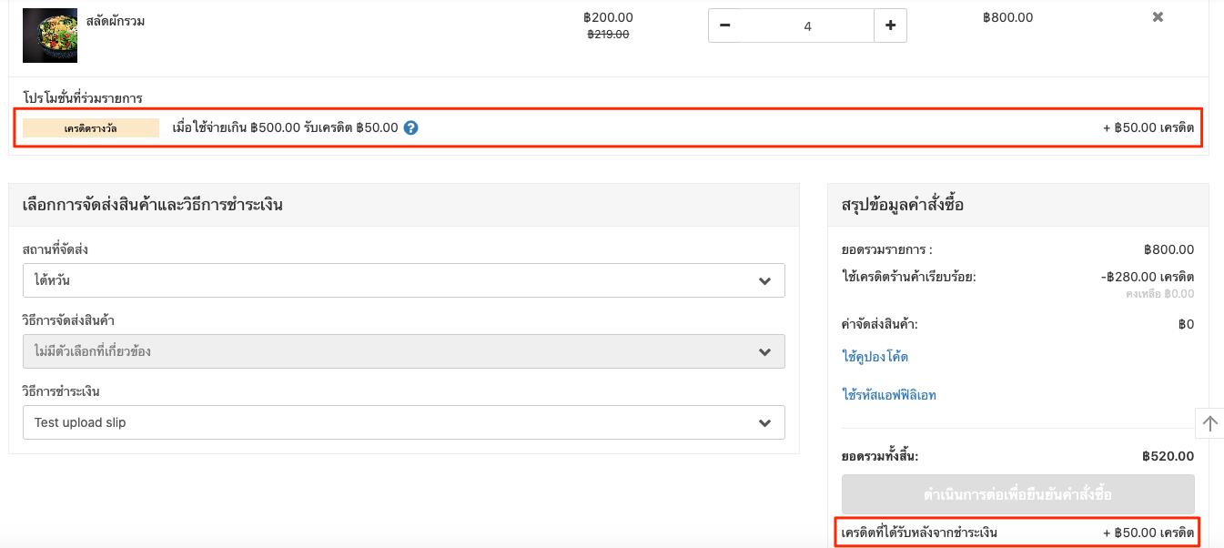The width and height of the screenshot is (1224, 548).
Task: Click the สรุปข้อมูลคำสั่งซื้อ heading
Action: point(903,205)
